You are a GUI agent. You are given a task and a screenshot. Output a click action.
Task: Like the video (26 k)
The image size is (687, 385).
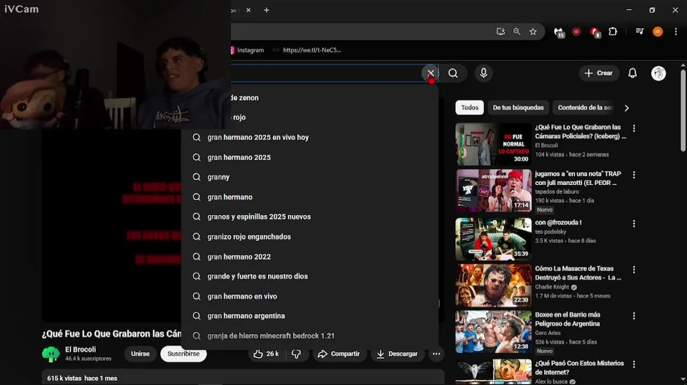click(x=266, y=354)
